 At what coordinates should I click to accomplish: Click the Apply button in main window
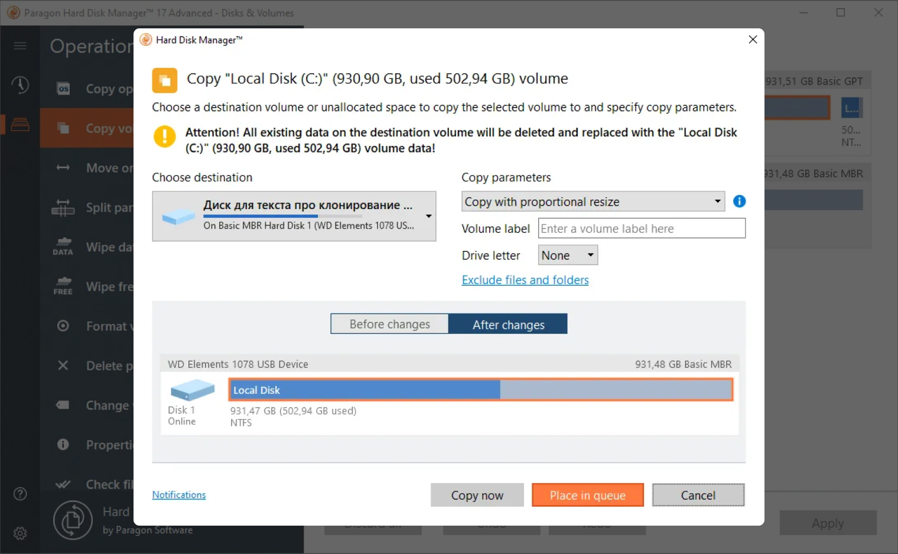[828, 523]
